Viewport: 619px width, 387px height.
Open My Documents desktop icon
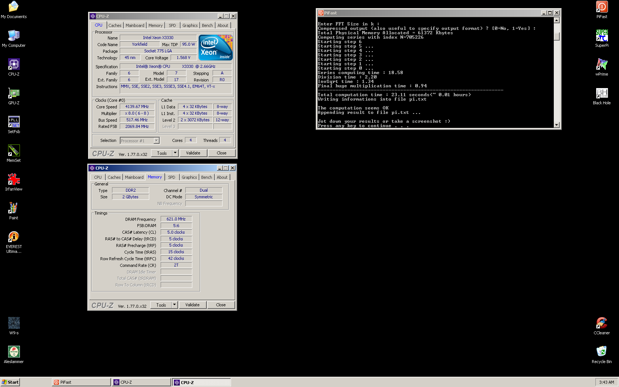[14, 10]
